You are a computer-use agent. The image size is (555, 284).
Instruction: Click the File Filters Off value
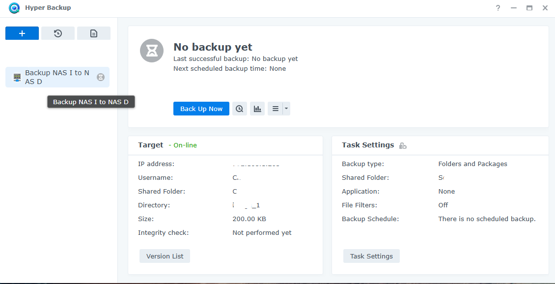click(x=443, y=205)
